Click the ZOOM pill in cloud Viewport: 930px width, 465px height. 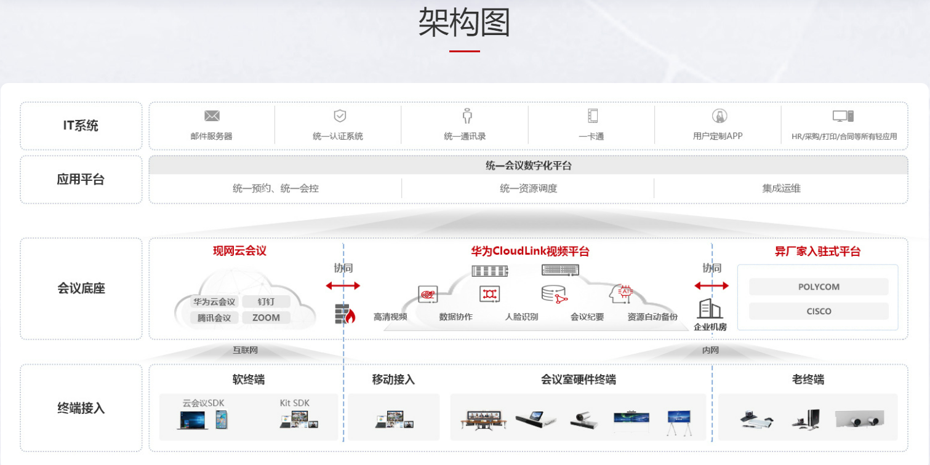[x=266, y=318]
